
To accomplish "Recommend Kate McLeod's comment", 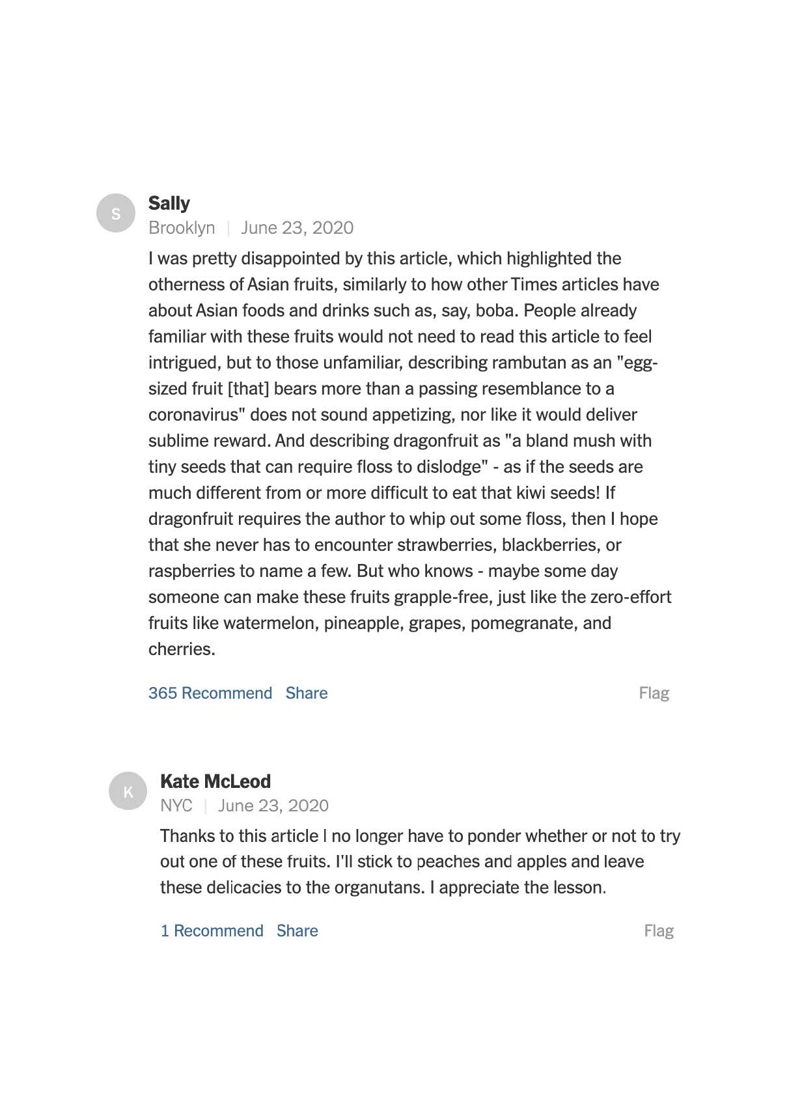I will (x=212, y=931).
